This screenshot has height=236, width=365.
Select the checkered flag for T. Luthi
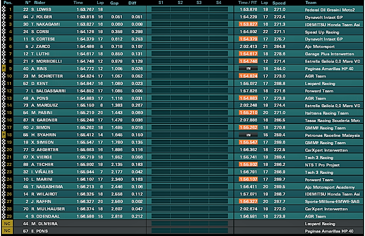pyautogui.click(x=4, y=54)
